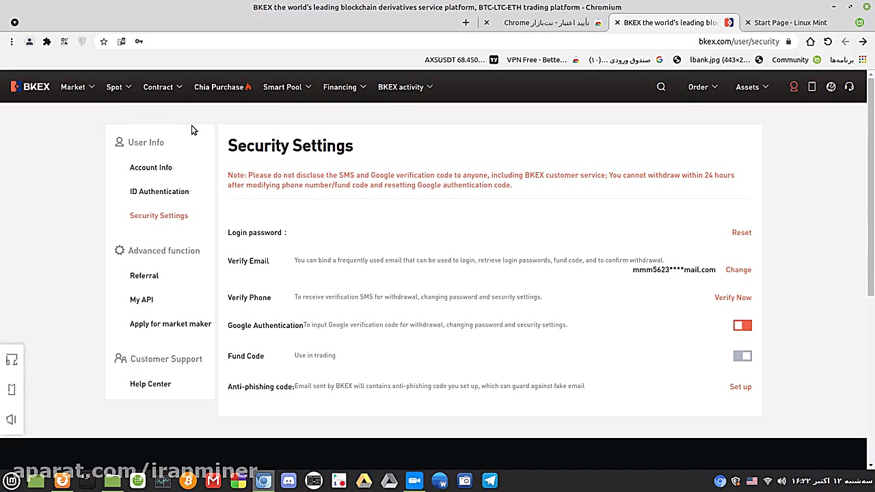
Task: Click the Wi-Fi network tray icon
Action: tap(767, 481)
